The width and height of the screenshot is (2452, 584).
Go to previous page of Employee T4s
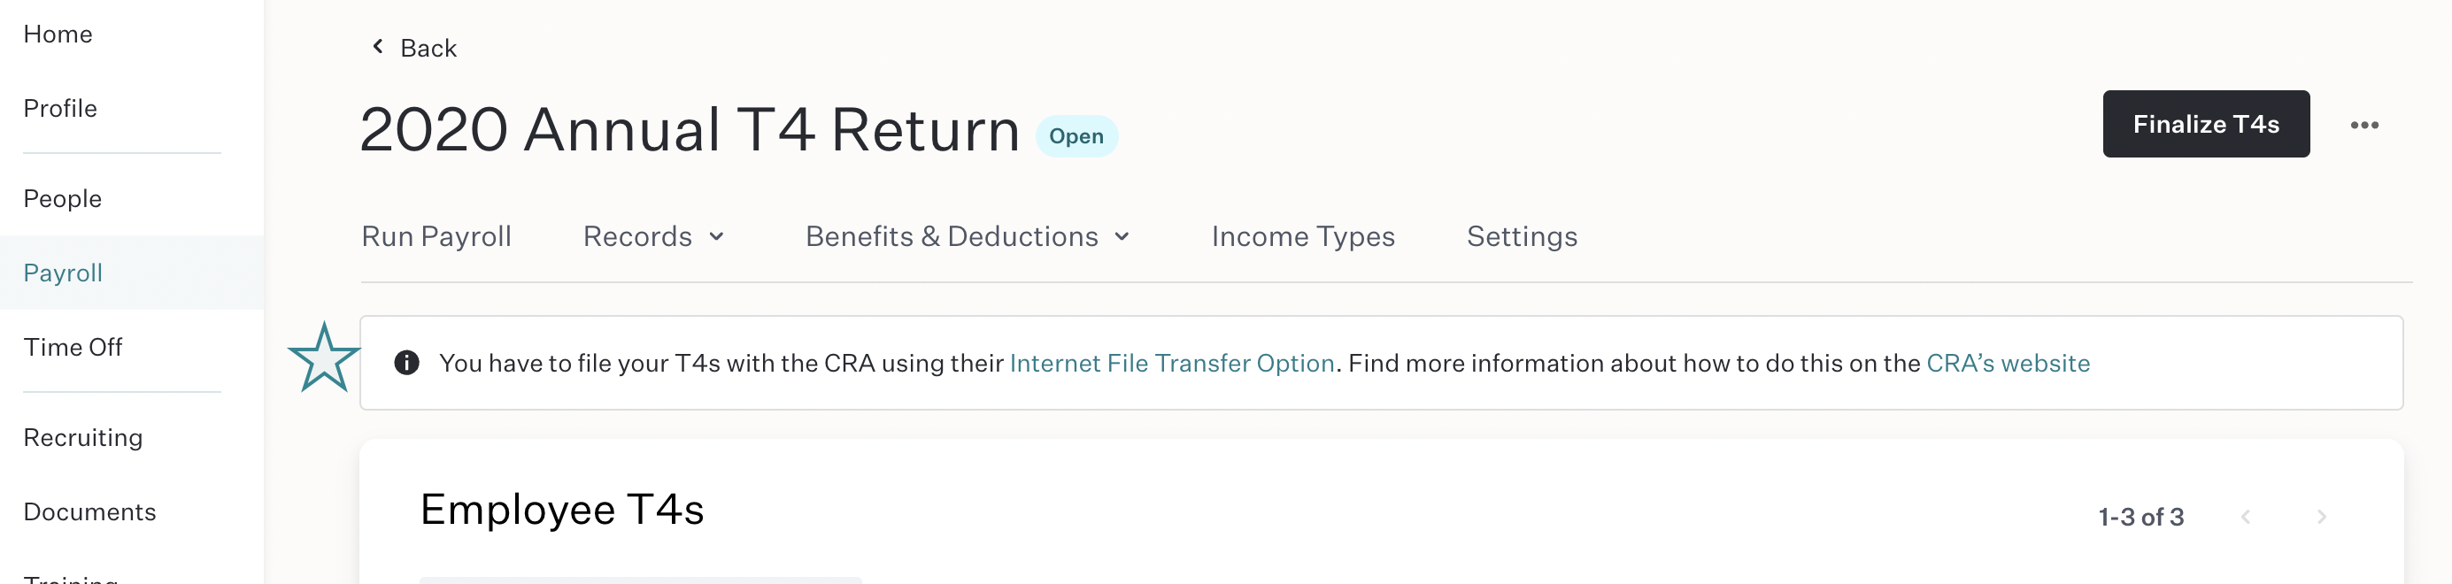(x=2246, y=517)
